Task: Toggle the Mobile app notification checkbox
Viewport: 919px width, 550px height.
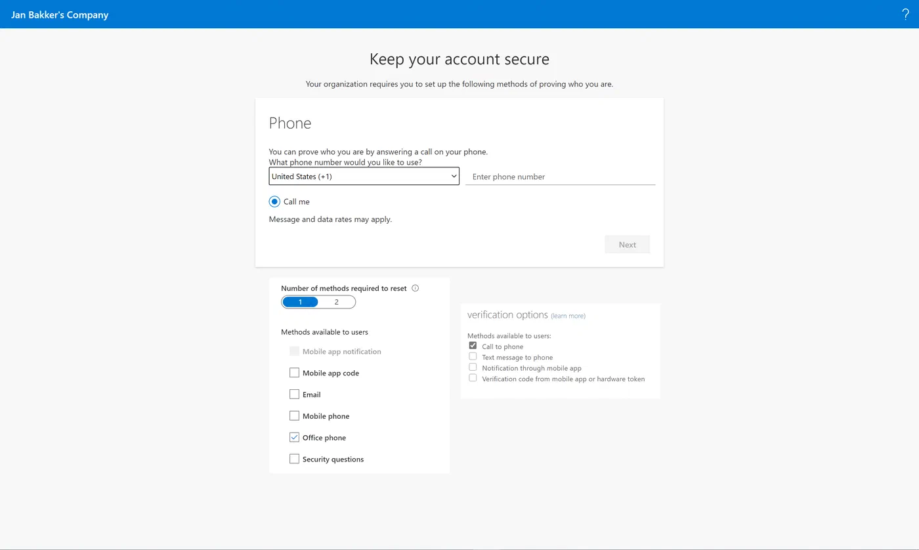Action: point(294,351)
